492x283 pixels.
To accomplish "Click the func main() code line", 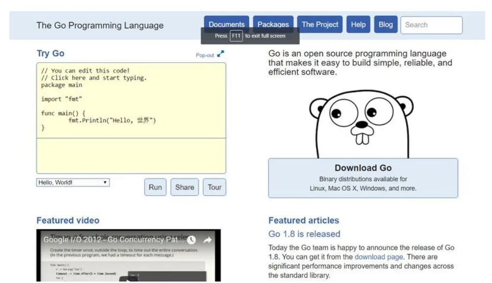I will click(x=63, y=113).
